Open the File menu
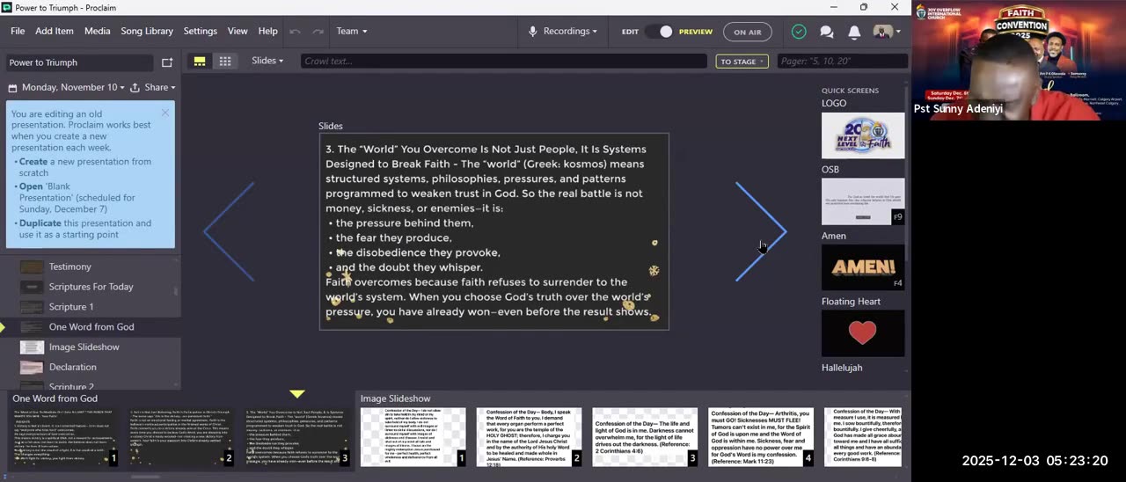 click(x=18, y=31)
